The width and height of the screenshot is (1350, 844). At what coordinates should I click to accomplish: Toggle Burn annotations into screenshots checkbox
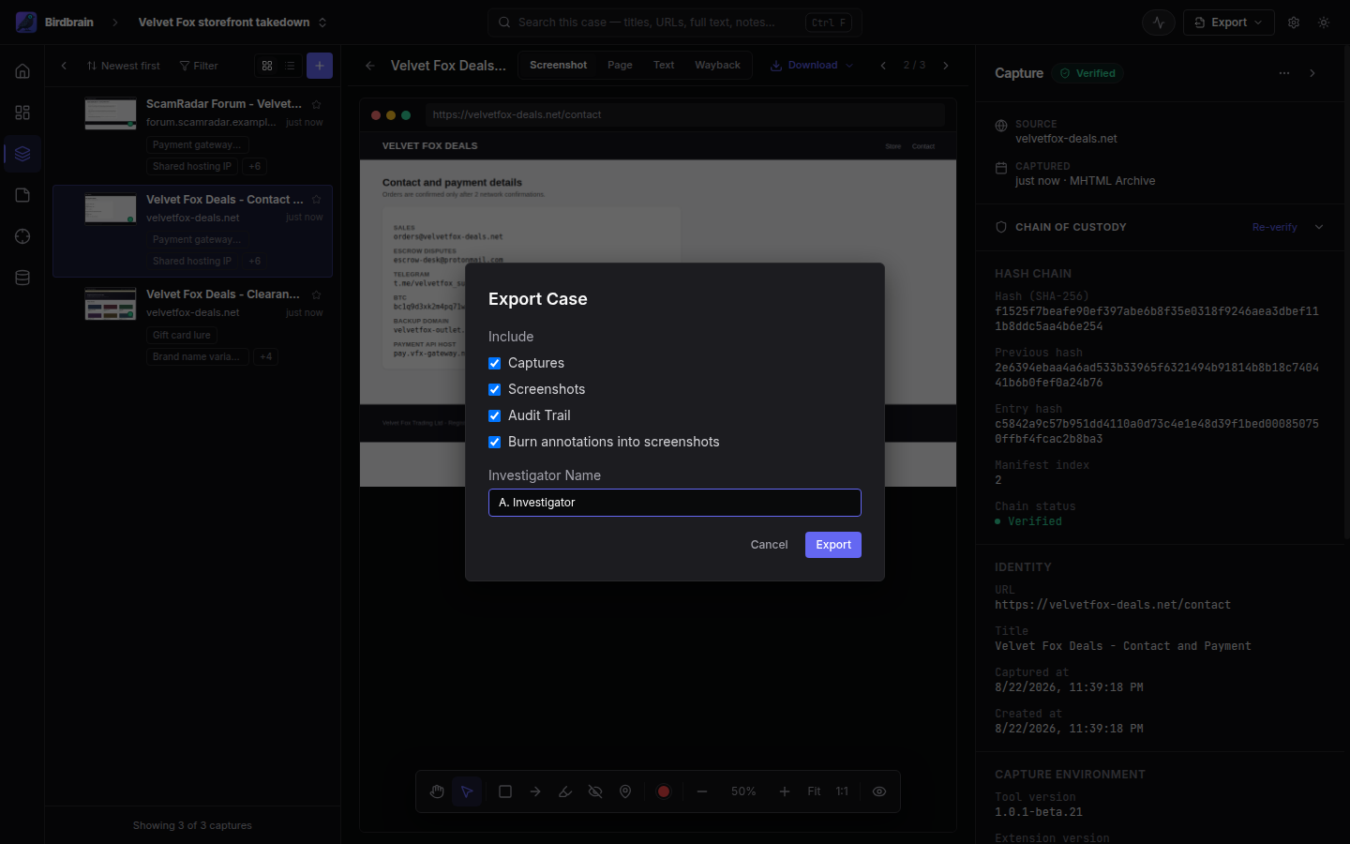[x=494, y=442]
